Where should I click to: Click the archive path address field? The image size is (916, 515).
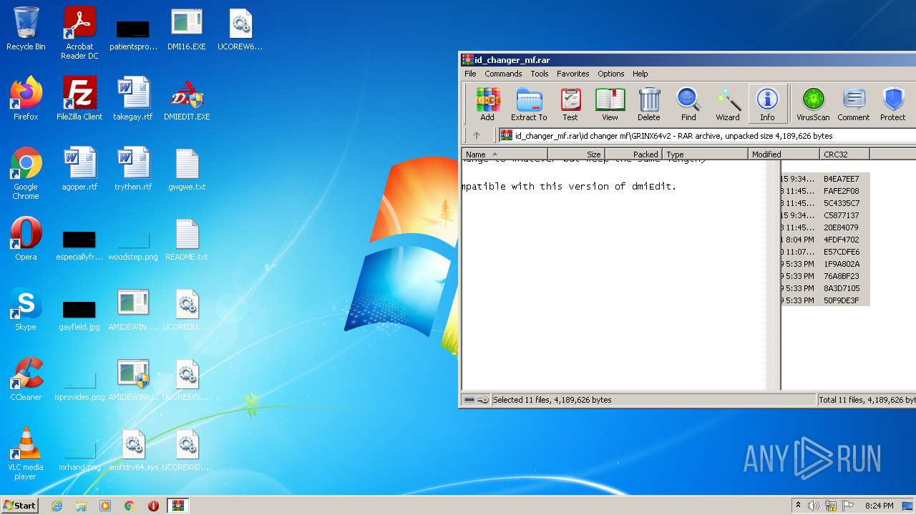(x=707, y=135)
